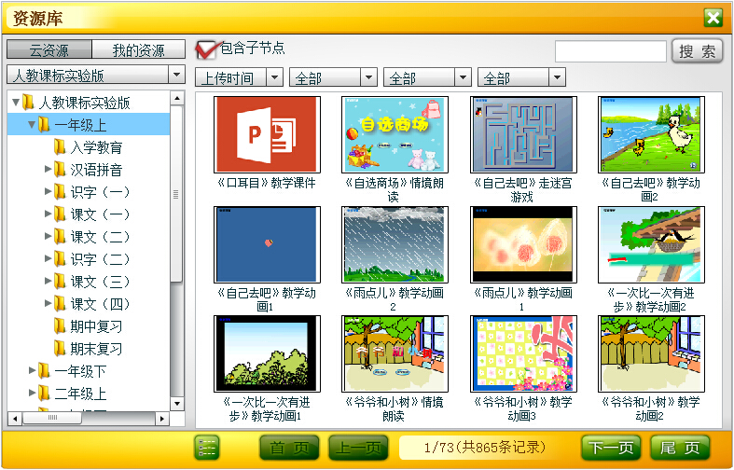Toggle the 包含子节点 checkbox
This screenshot has height=470, width=734.
click(206, 48)
